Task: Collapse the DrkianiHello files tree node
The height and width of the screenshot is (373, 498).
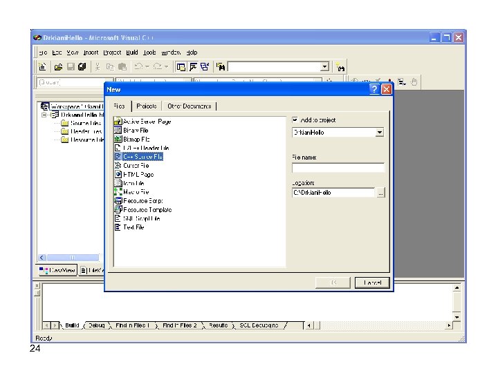Action: tap(44, 115)
